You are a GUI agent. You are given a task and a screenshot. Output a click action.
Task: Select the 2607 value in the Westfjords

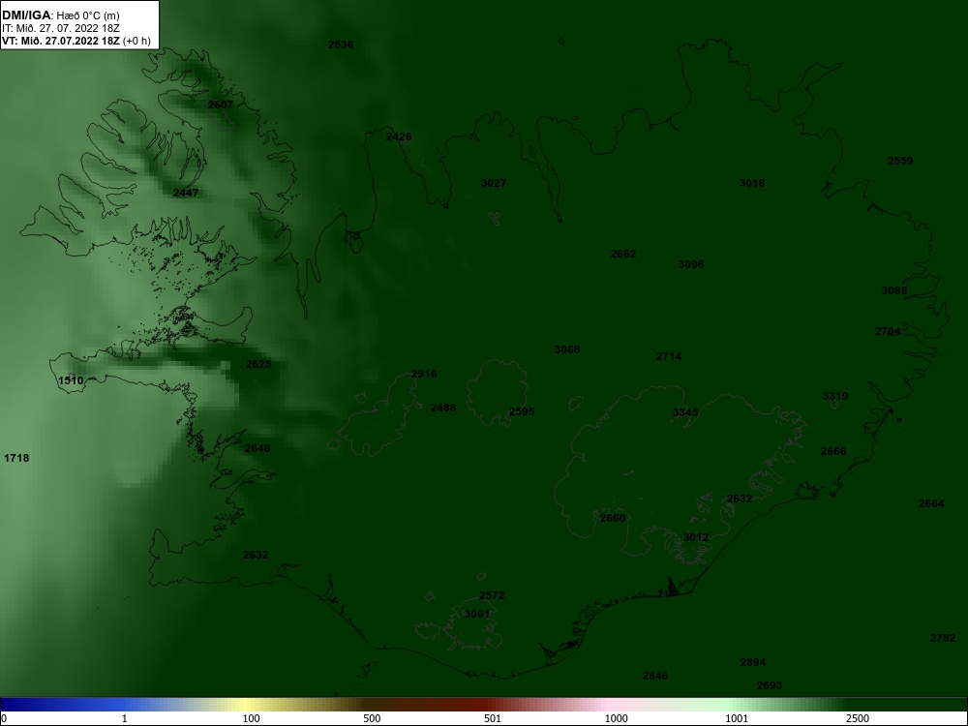tap(221, 105)
